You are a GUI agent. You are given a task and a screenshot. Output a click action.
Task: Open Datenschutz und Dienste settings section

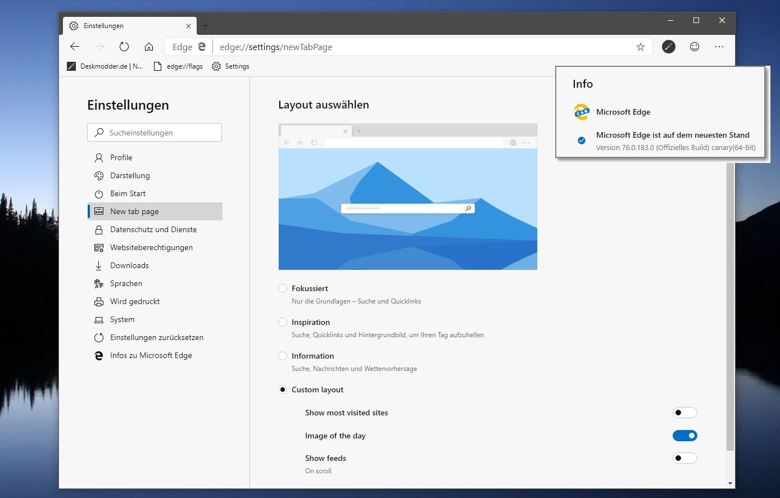(153, 229)
